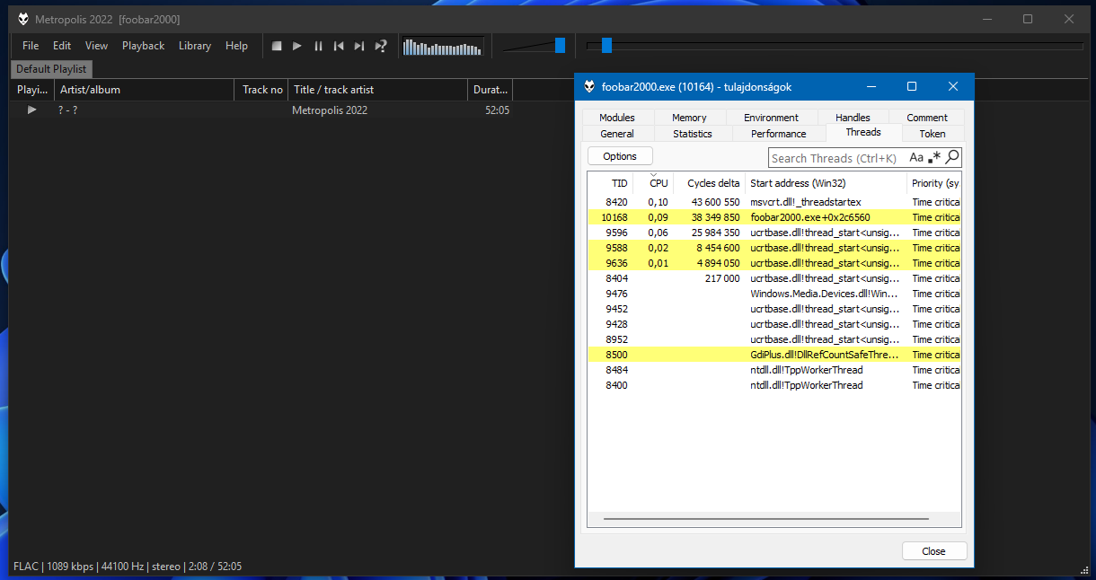This screenshot has height=580, width=1096.
Task: Jump to the previous track
Action: click(x=339, y=46)
